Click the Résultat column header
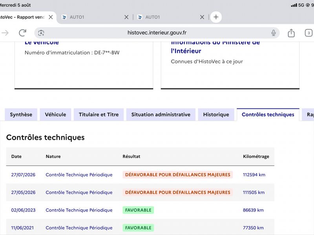The height and width of the screenshot is (235, 314). pos(131,156)
